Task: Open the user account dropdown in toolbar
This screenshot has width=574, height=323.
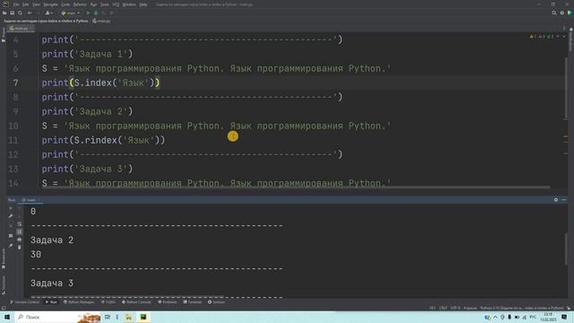Action: pos(49,13)
